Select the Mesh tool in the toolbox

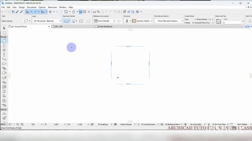point(4,83)
